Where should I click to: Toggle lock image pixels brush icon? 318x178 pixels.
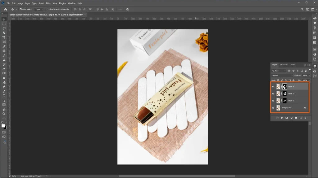(x=282, y=80)
